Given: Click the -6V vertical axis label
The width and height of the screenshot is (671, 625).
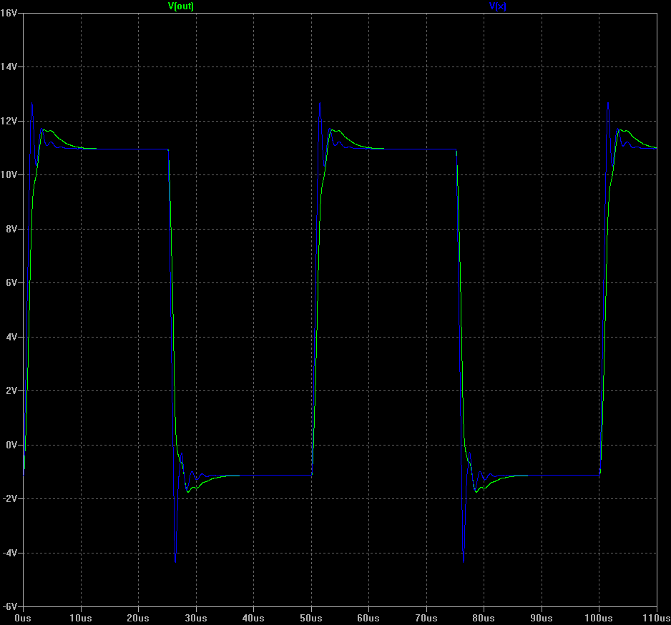Looking at the screenshot, I should (10, 606).
